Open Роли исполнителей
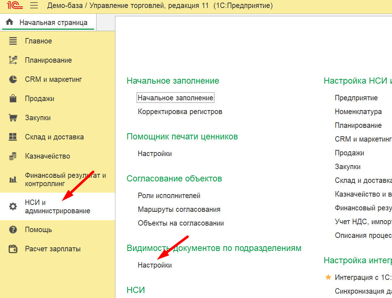The image size is (392, 298). point(169,195)
